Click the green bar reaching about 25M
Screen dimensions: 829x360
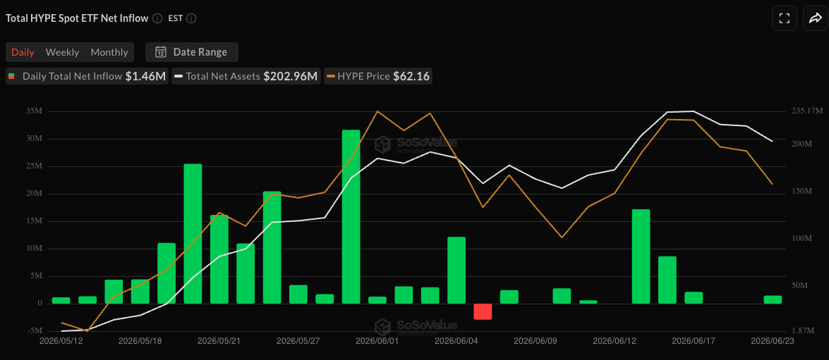pos(193,233)
